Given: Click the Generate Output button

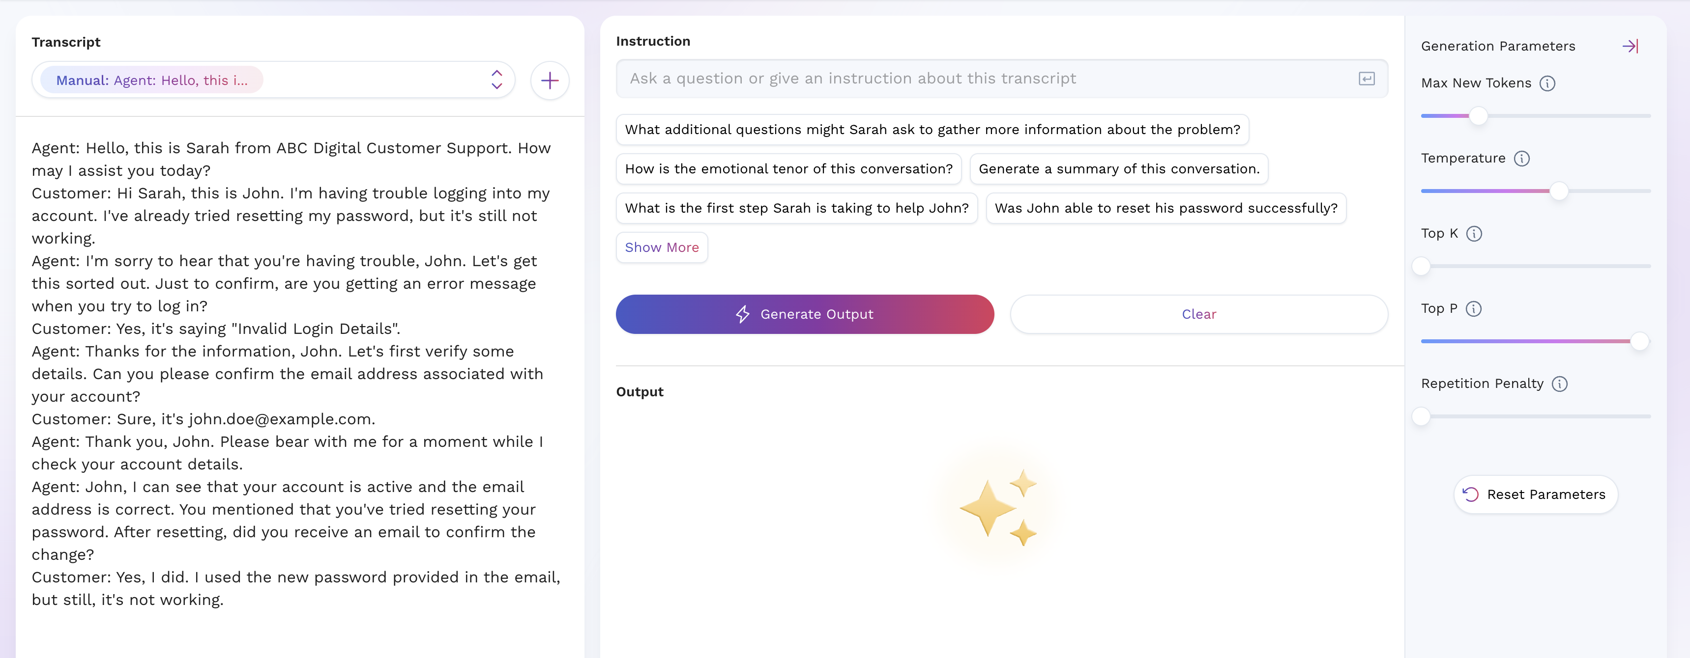Looking at the screenshot, I should coord(804,315).
